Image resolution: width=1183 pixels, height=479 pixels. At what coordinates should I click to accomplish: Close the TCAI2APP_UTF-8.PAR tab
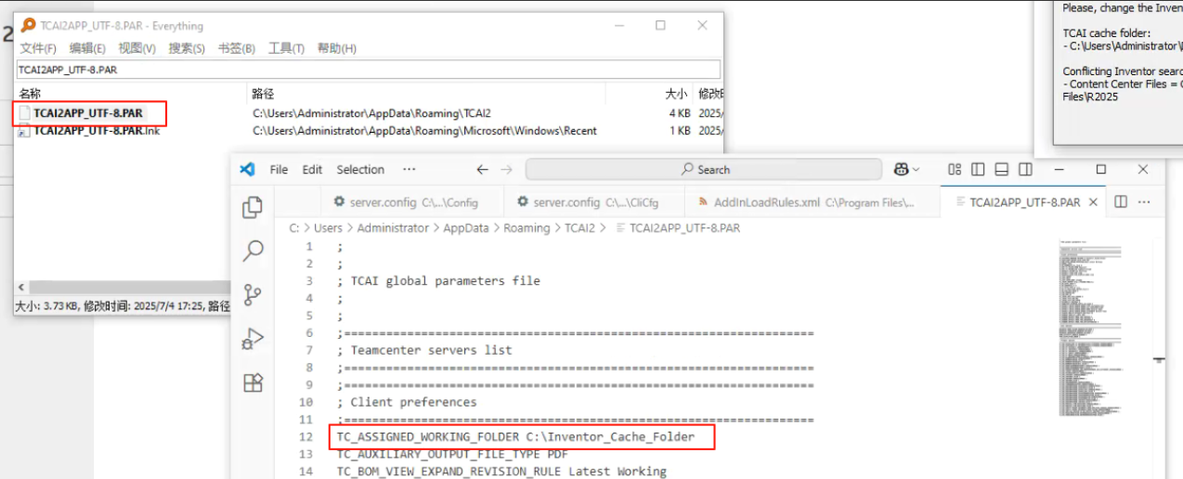coord(1093,202)
